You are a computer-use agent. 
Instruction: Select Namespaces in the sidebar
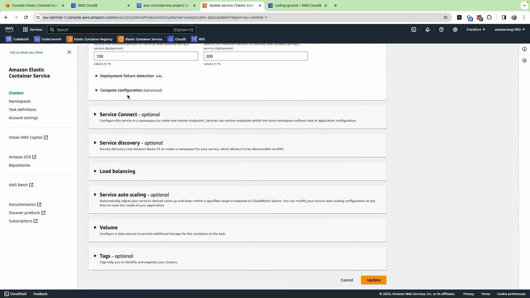click(x=20, y=101)
